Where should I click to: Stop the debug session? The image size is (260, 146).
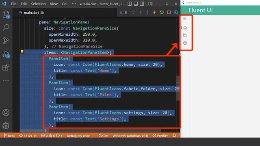click(169, 13)
